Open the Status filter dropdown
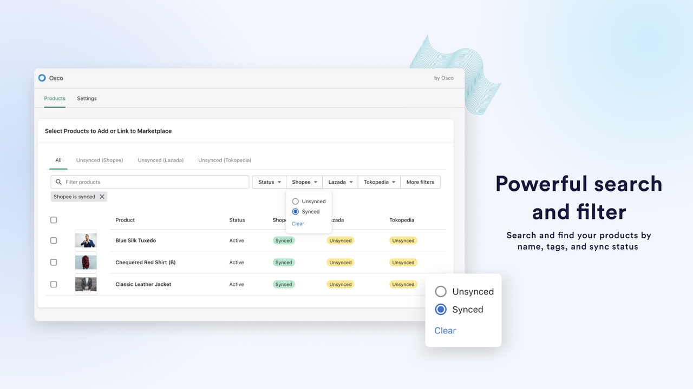 269,182
